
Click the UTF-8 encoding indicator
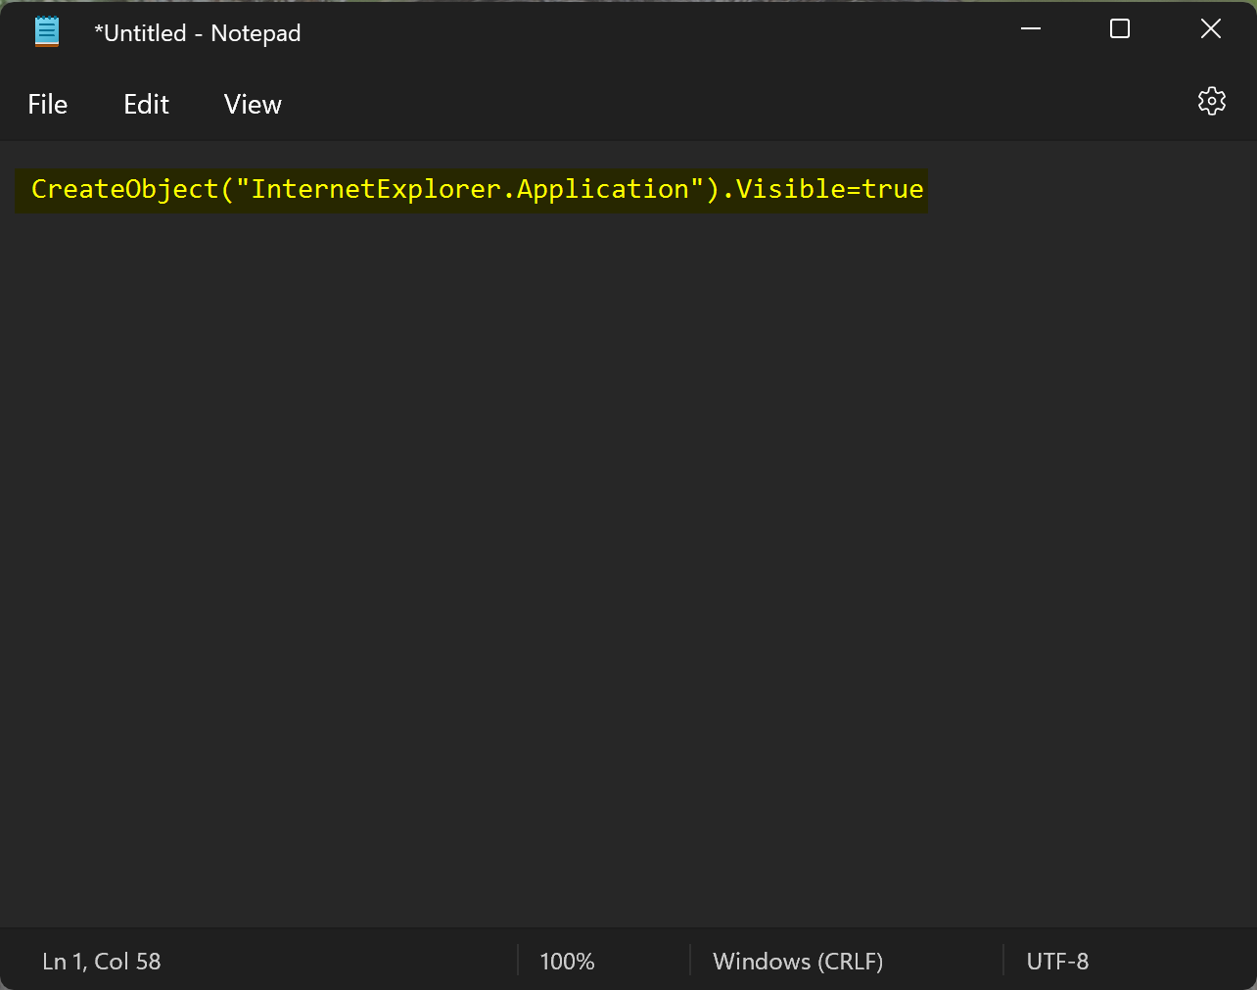coord(1057,962)
